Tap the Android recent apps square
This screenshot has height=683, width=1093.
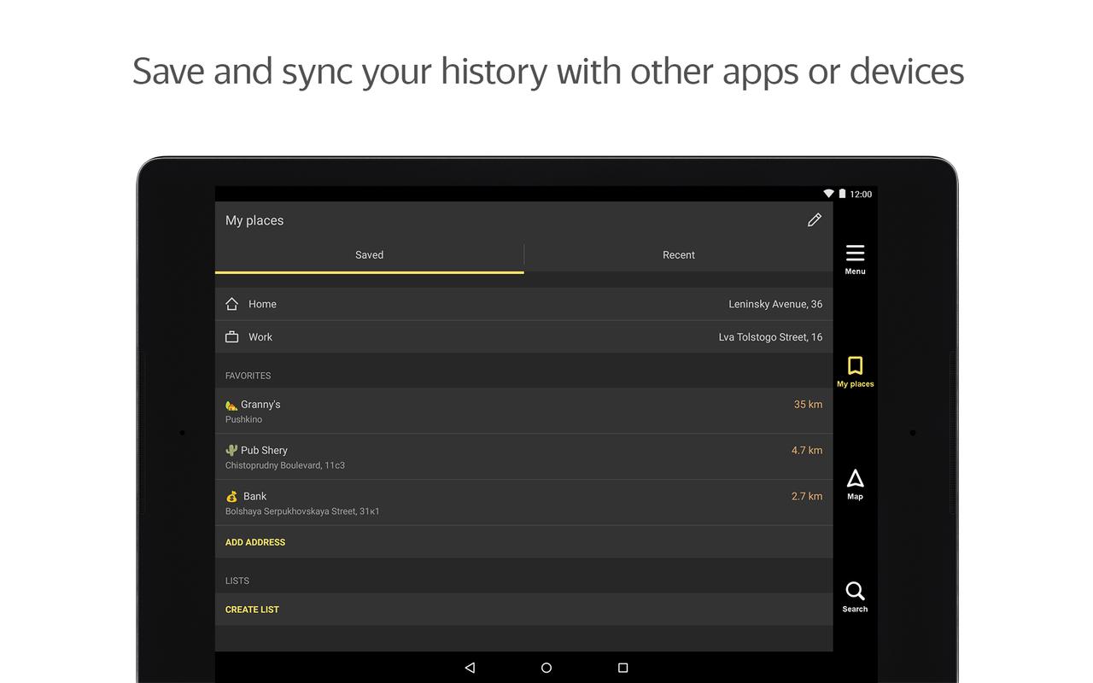click(x=622, y=668)
